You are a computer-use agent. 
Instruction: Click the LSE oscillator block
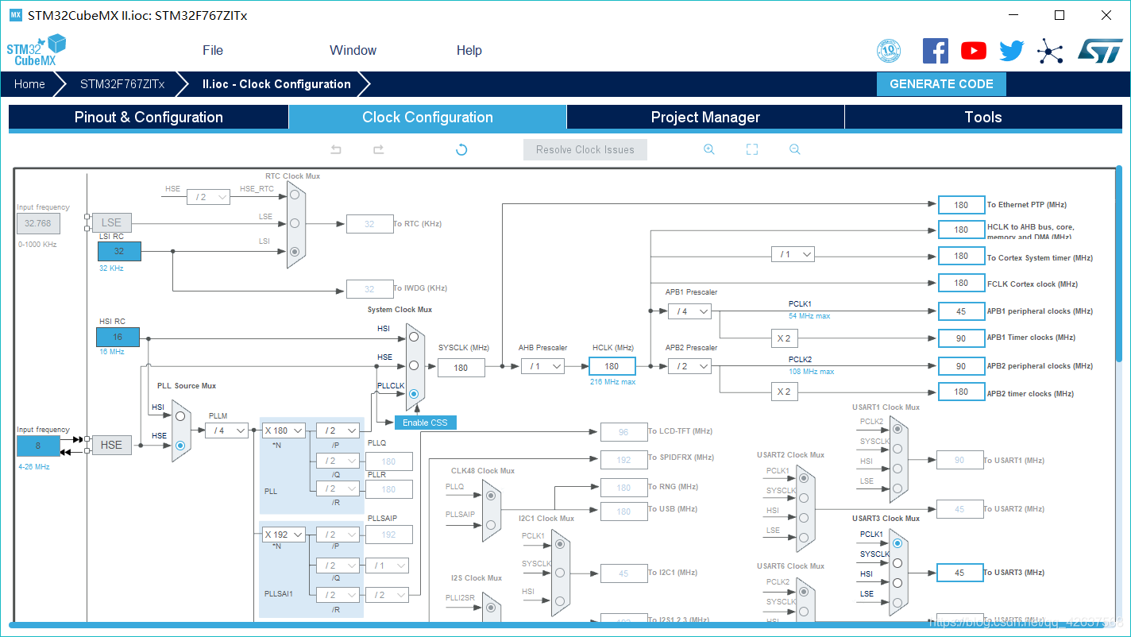coord(112,222)
